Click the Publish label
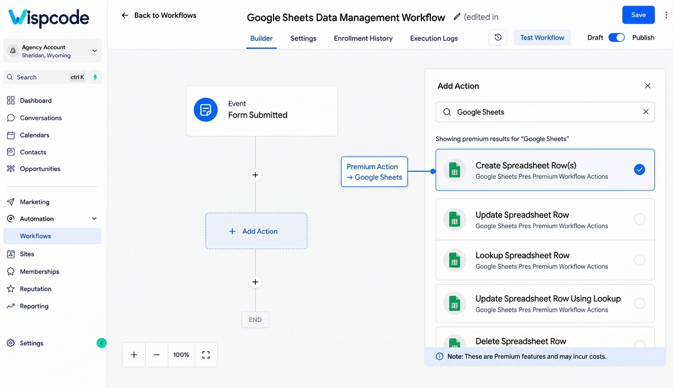Screen dimensions: 673x388 coord(643,38)
